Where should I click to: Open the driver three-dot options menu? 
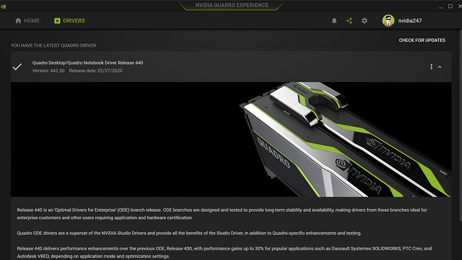pos(431,67)
